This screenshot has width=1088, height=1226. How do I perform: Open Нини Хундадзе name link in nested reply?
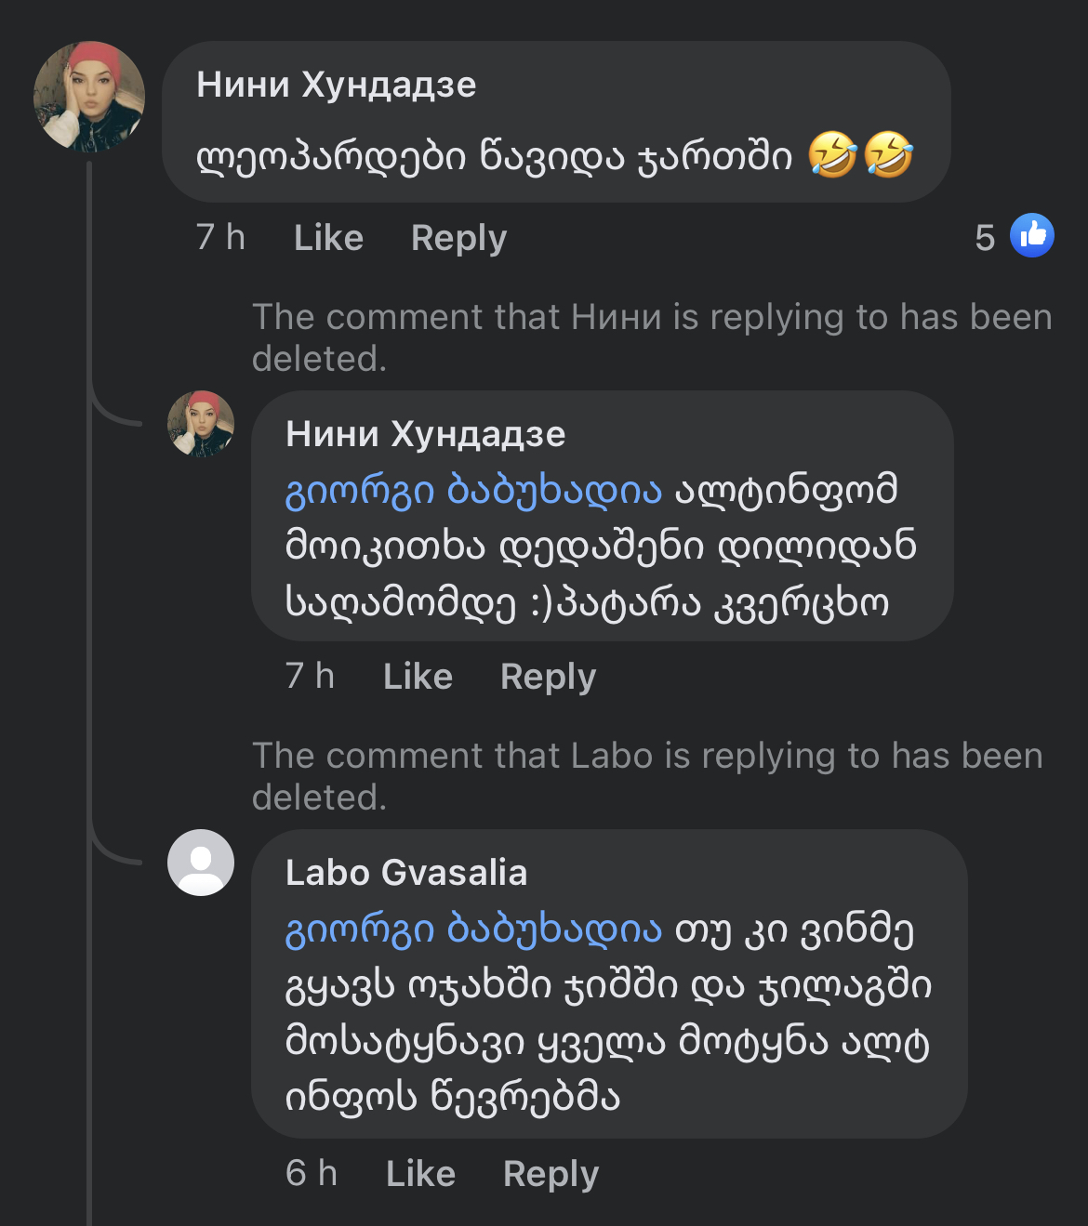click(425, 434)
